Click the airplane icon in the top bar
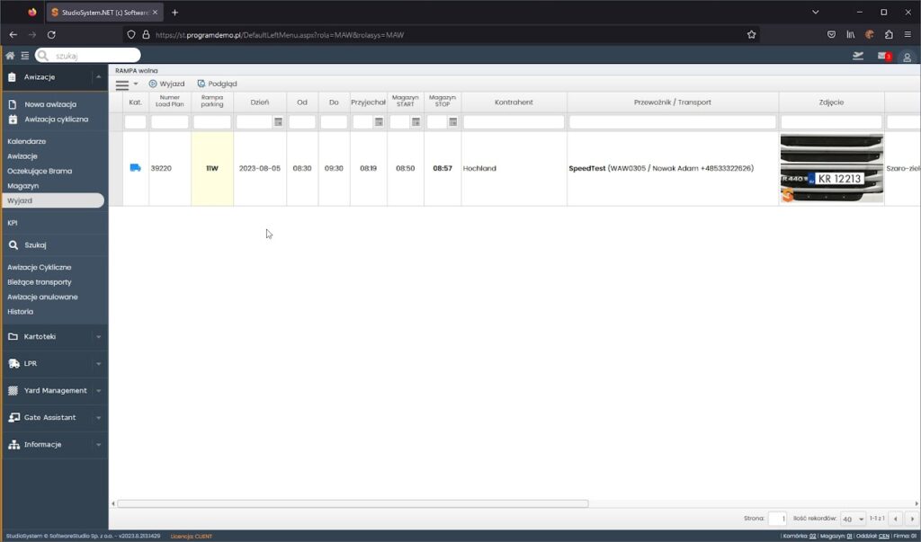This screenshot has width=921, height=542. pos(858,57)
